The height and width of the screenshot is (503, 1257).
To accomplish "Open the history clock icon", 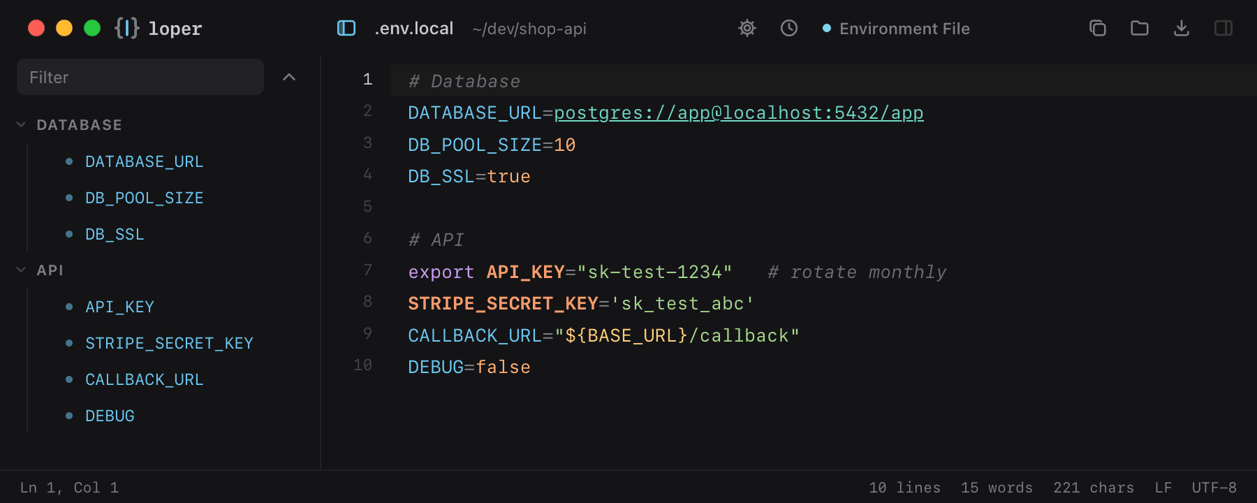I will [789, 28].
